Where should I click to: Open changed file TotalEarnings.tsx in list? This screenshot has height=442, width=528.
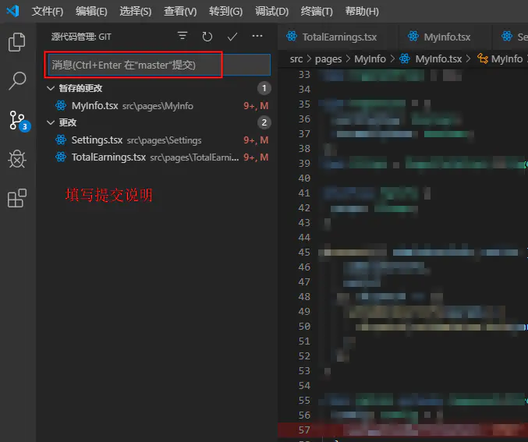coord(157,157)
